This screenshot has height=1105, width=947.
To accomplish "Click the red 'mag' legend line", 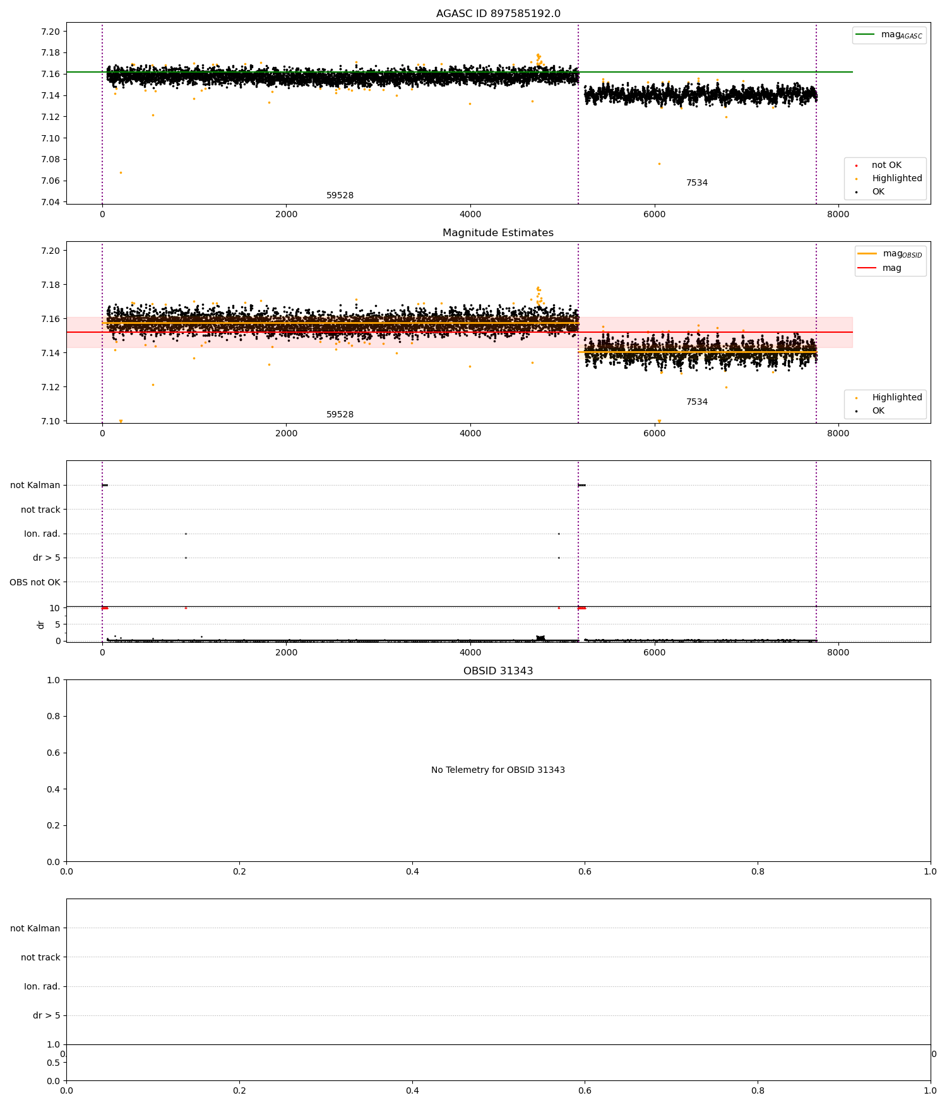I will pyautogui.click(x=867, y=268).
